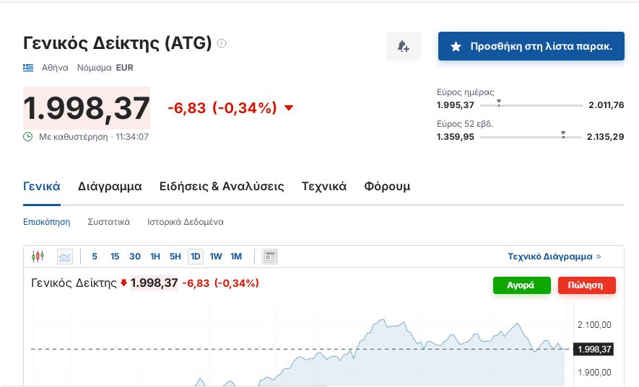
Task: Switch chart to area view
Action: [65, 256]
